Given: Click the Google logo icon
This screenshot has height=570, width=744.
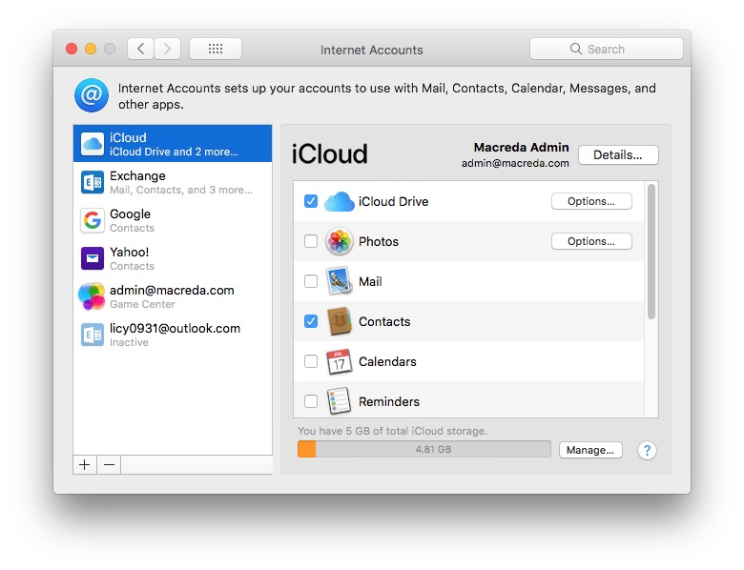Looking at the screenshot, I should 93,220.
